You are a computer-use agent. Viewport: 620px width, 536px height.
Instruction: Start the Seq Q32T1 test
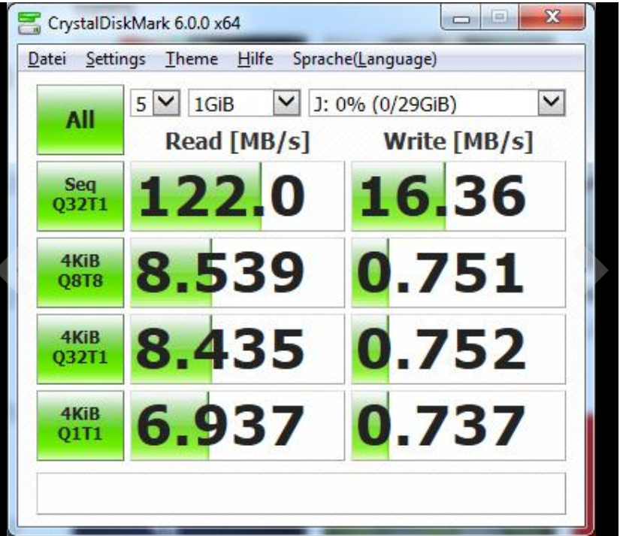pos(80,195)
